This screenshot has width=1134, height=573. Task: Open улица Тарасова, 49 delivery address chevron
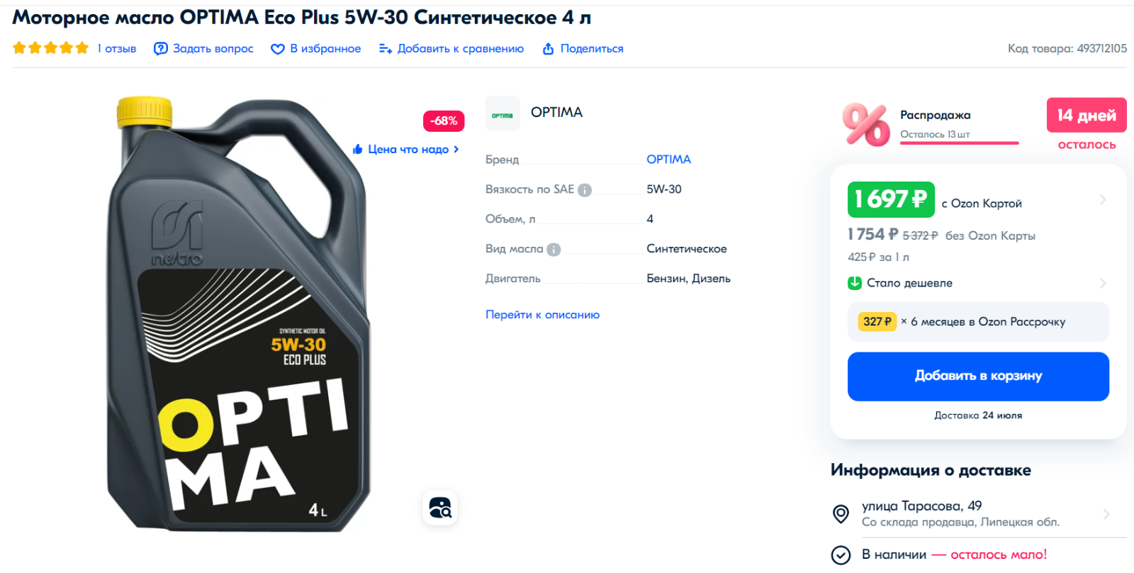click(x=1106, y=514)
